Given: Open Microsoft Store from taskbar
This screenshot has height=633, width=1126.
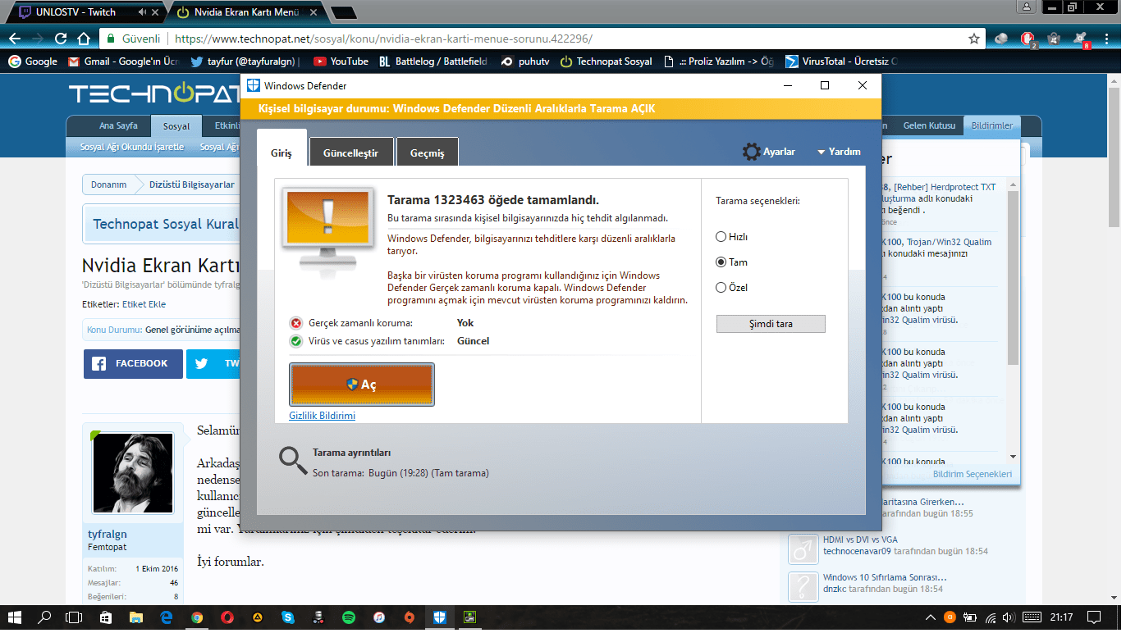Looking at the screenshot, I should pyautogui.click(x=105, y=617).
